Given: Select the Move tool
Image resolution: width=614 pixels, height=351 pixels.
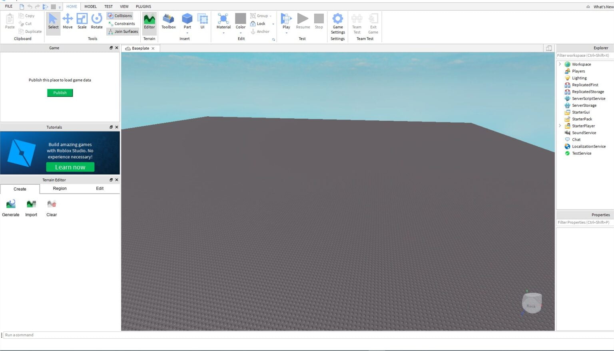Looking at the screenshot, I should 68,22.
